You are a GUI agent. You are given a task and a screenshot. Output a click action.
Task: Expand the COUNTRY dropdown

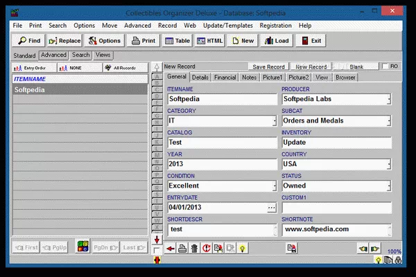388,164
